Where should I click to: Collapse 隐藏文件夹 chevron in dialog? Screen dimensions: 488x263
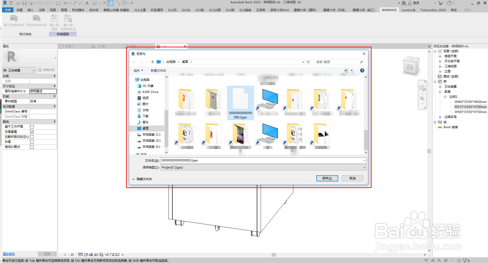pyautogui.click(x=133, y=179)
